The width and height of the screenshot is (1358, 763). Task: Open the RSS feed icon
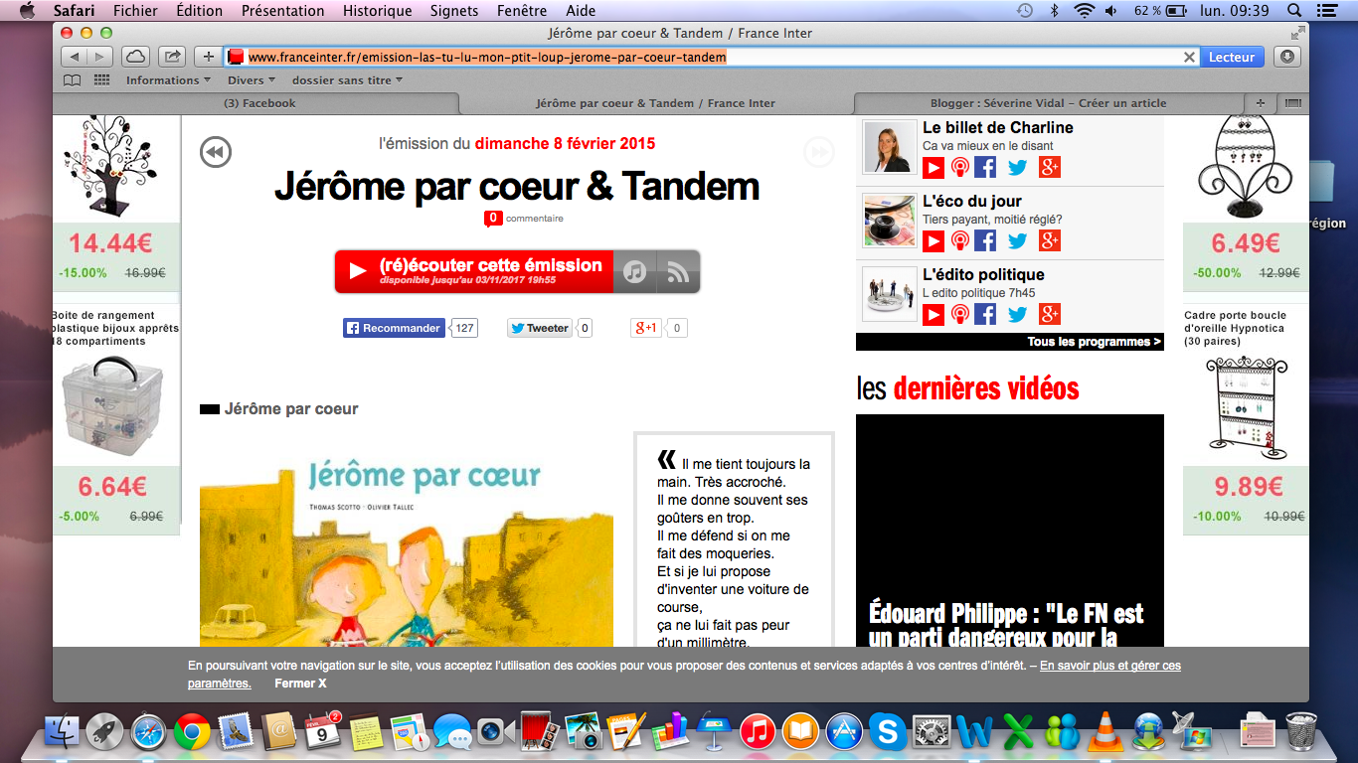pyautogui.click(x=678, y=271)
